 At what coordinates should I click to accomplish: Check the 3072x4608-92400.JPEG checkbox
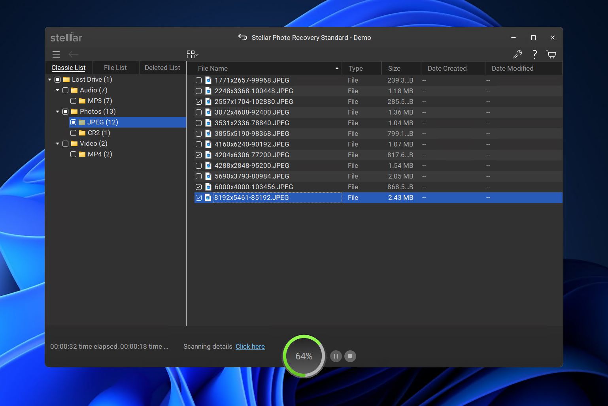198,112
